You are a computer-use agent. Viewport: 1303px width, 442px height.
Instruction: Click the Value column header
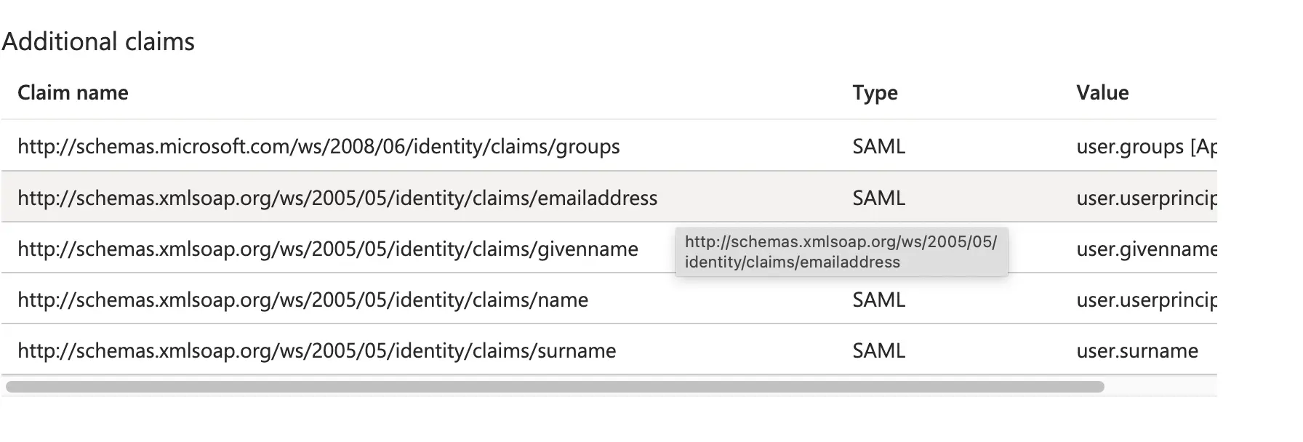coord(1102,92)
